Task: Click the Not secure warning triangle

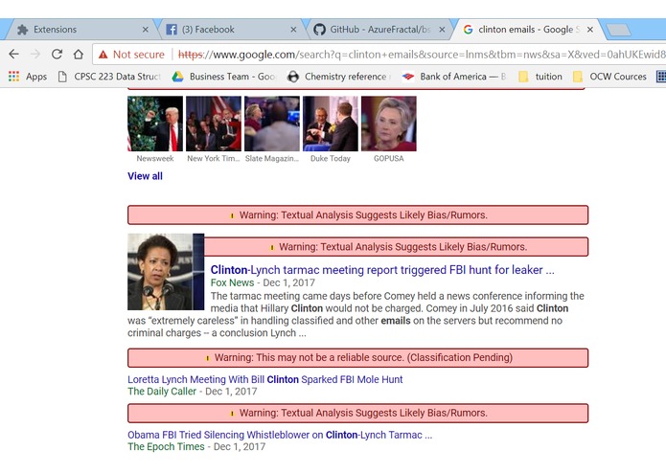Action: click(x=103, y=55)
